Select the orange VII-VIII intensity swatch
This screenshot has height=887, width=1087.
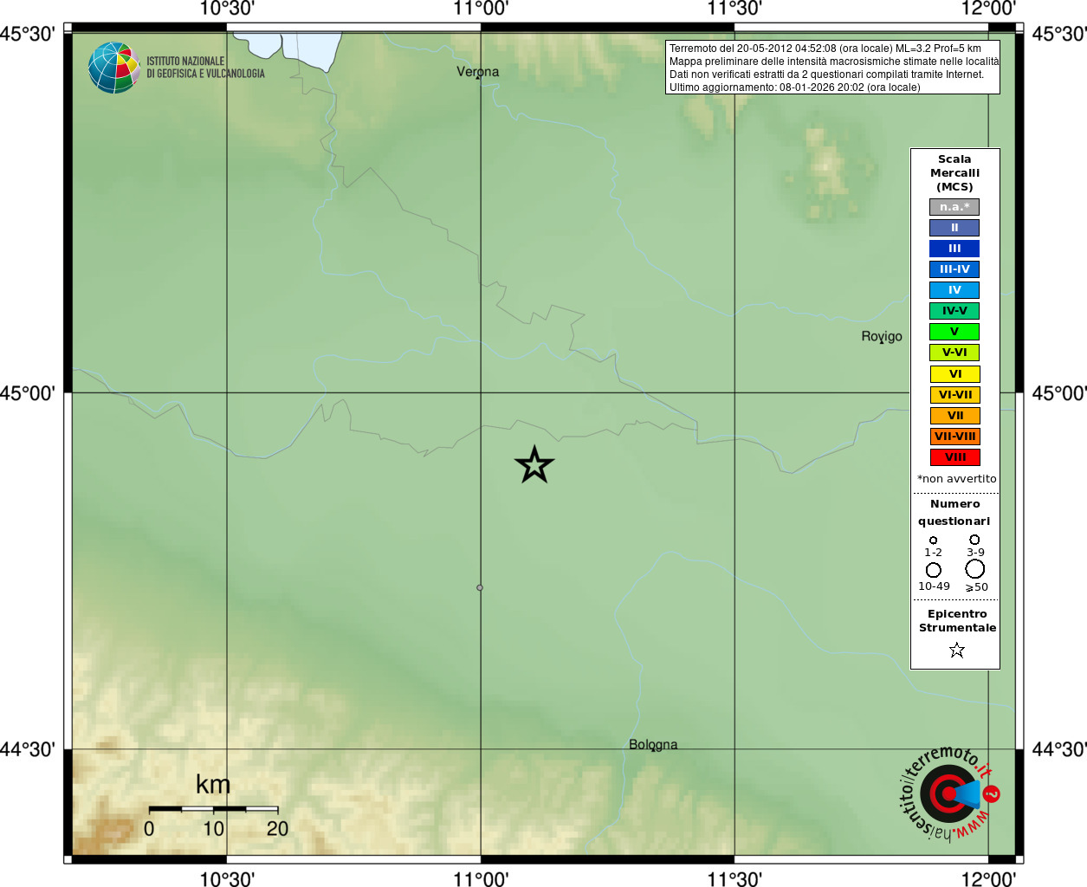[954, 437]
